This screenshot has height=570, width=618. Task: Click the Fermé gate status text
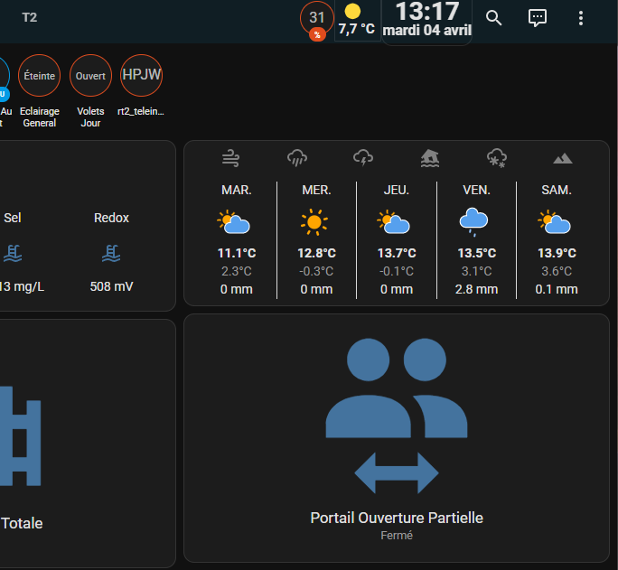point(397,536)
